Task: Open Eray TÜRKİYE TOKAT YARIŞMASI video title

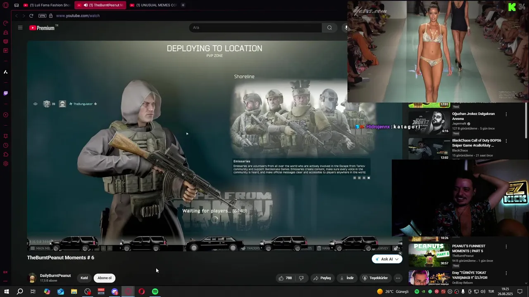Action: tap(469, 275)
